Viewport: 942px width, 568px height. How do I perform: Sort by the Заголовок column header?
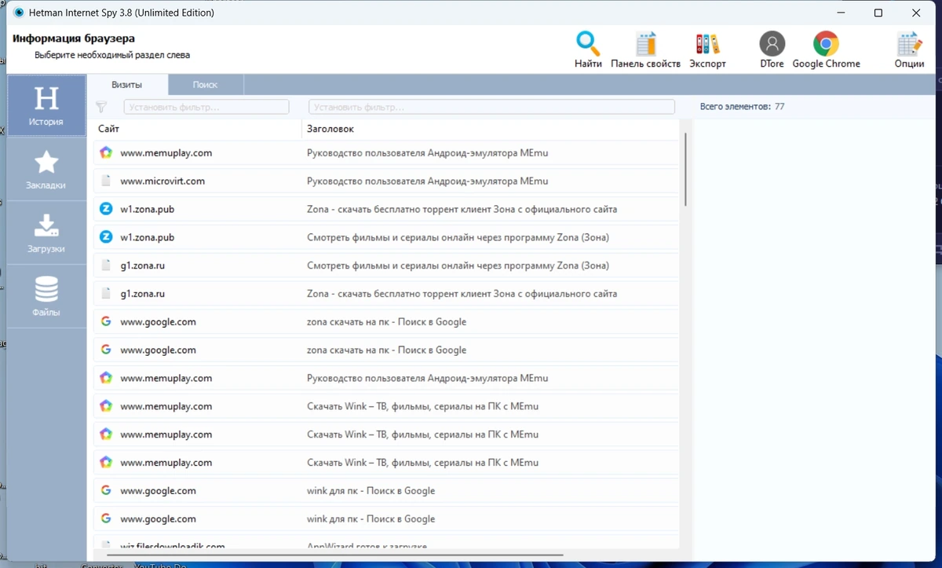(490, 129)
